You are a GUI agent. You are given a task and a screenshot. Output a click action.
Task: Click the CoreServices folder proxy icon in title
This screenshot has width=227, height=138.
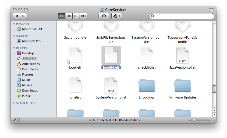click(102, 10)
